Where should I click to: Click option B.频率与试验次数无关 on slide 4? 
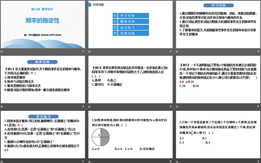tap(19, 81)
